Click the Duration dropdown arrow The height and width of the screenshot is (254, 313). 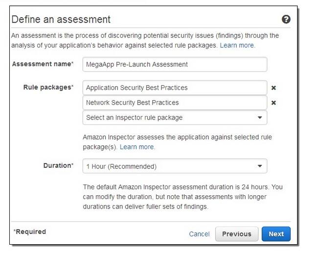click(260, 166)
